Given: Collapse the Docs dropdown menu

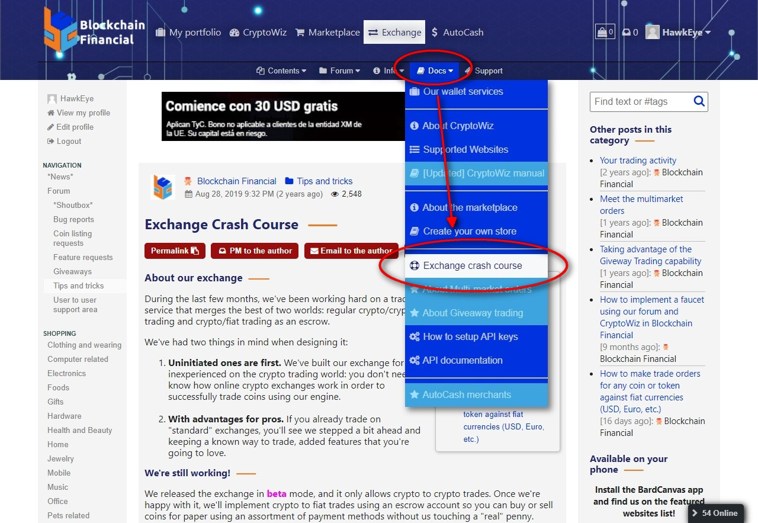Looking at the screenshot, I should [435, 70].
